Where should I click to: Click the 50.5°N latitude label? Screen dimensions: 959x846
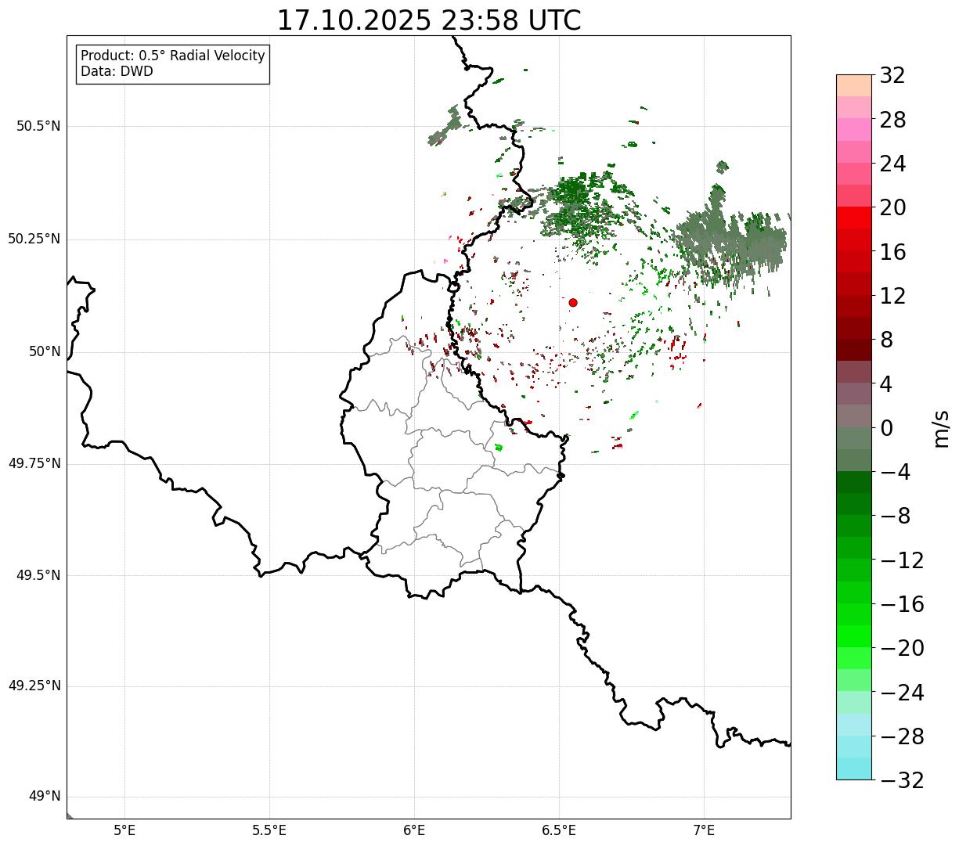[38, 126]
